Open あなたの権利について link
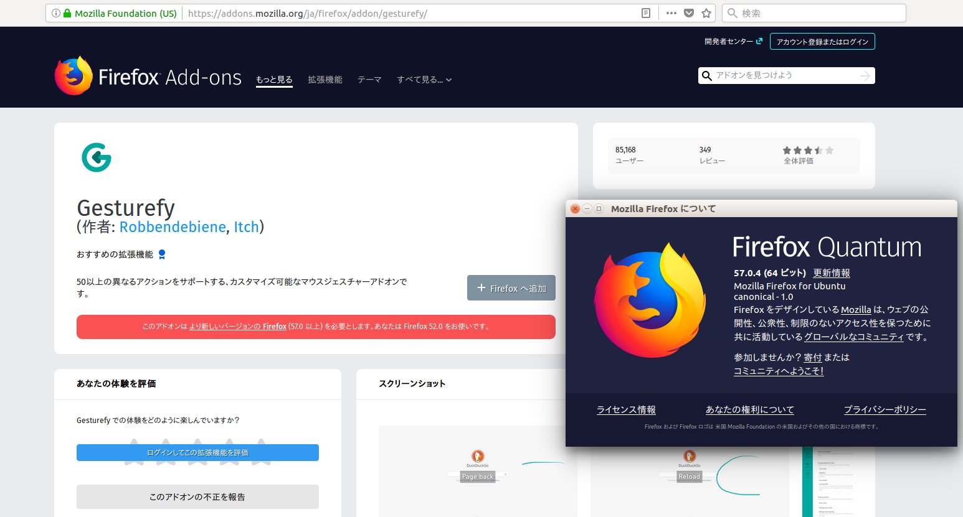963x517 pixels. tap(750, 410)
